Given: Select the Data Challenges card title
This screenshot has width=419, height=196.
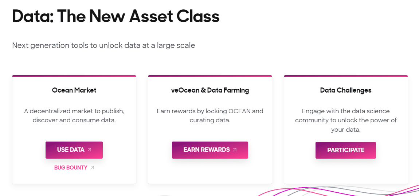Looking at the screenshot, I should coord(346,90).
